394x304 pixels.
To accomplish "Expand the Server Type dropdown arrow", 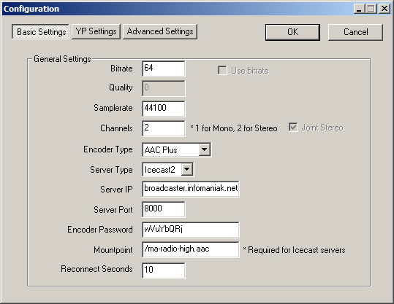I will 187,169.
